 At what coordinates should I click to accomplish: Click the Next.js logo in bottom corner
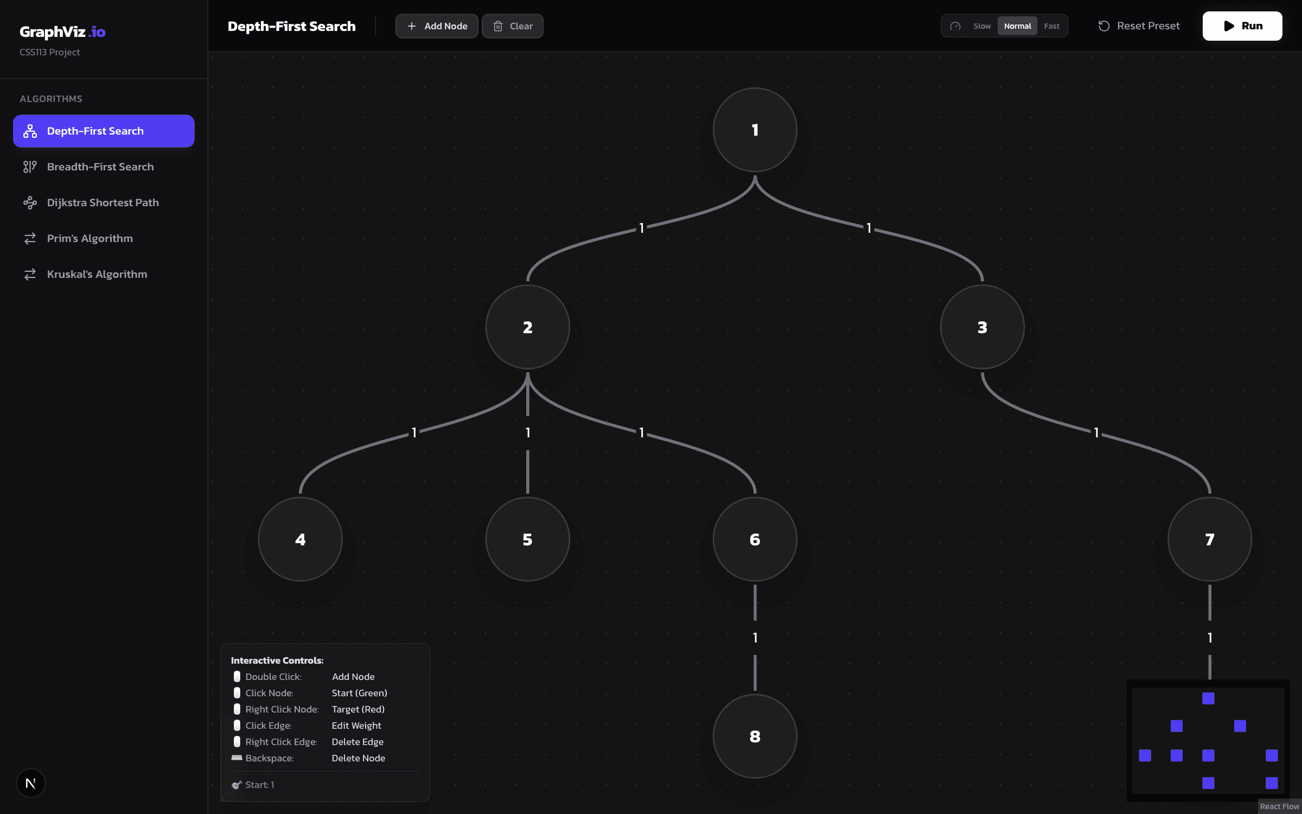(x=31, y=783)
